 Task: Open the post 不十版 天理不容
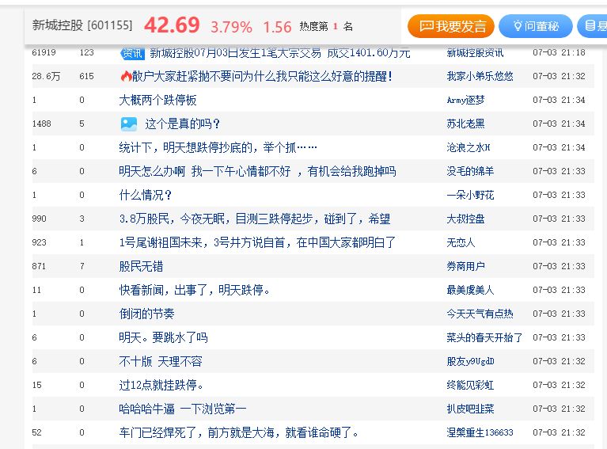161,361
